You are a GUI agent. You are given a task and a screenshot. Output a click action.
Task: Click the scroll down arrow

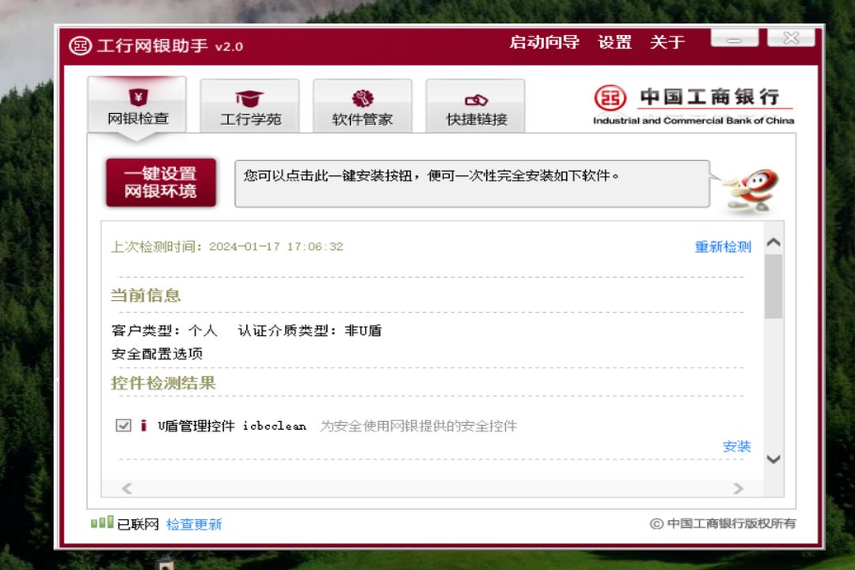click(x=773, y=459)
